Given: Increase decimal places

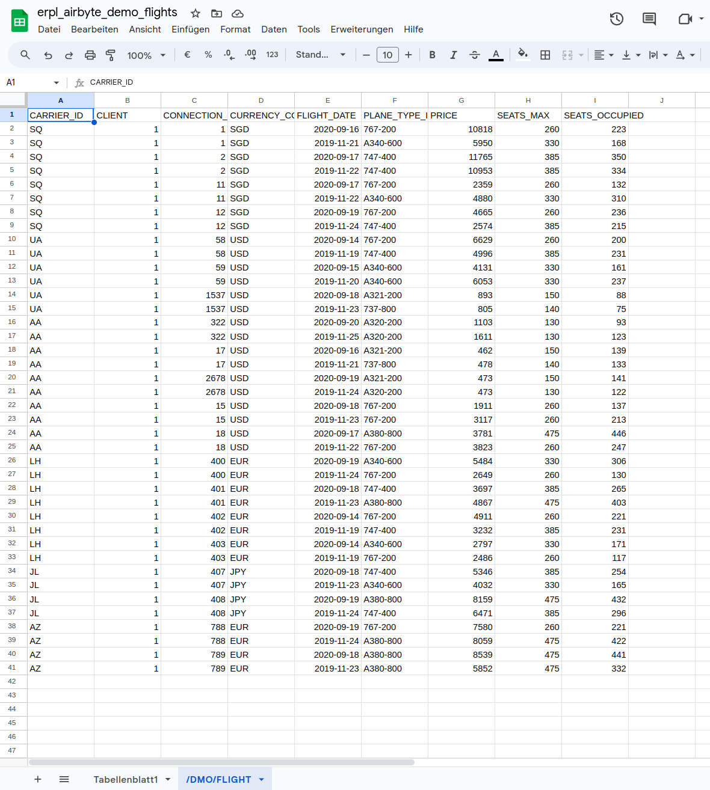Looking at the screenshot, I should (x=251, y=55).
